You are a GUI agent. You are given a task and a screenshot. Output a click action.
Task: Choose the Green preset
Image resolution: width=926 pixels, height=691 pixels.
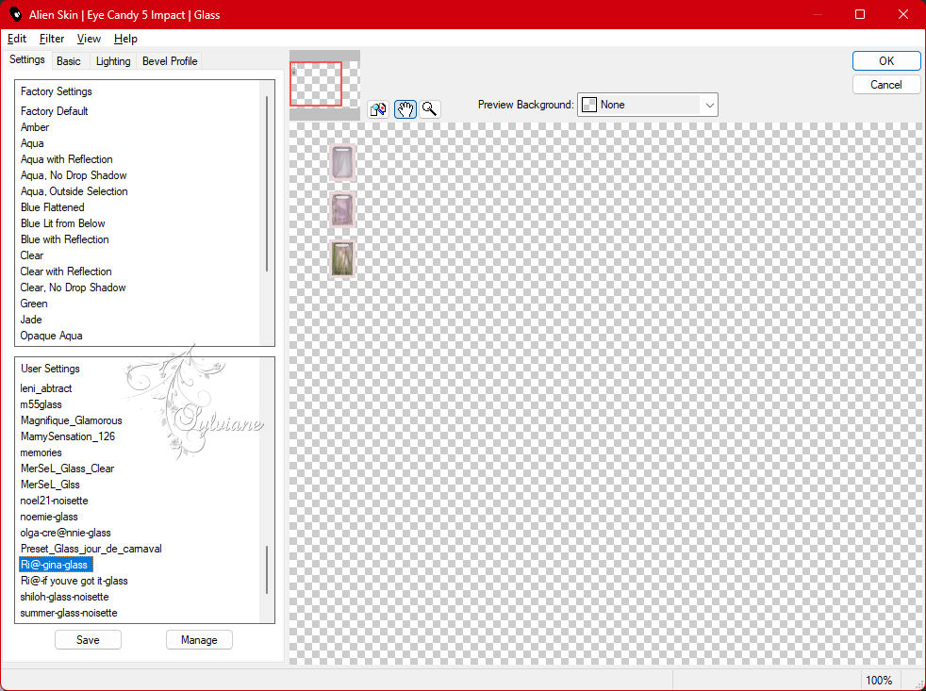(x=34, y=303)
